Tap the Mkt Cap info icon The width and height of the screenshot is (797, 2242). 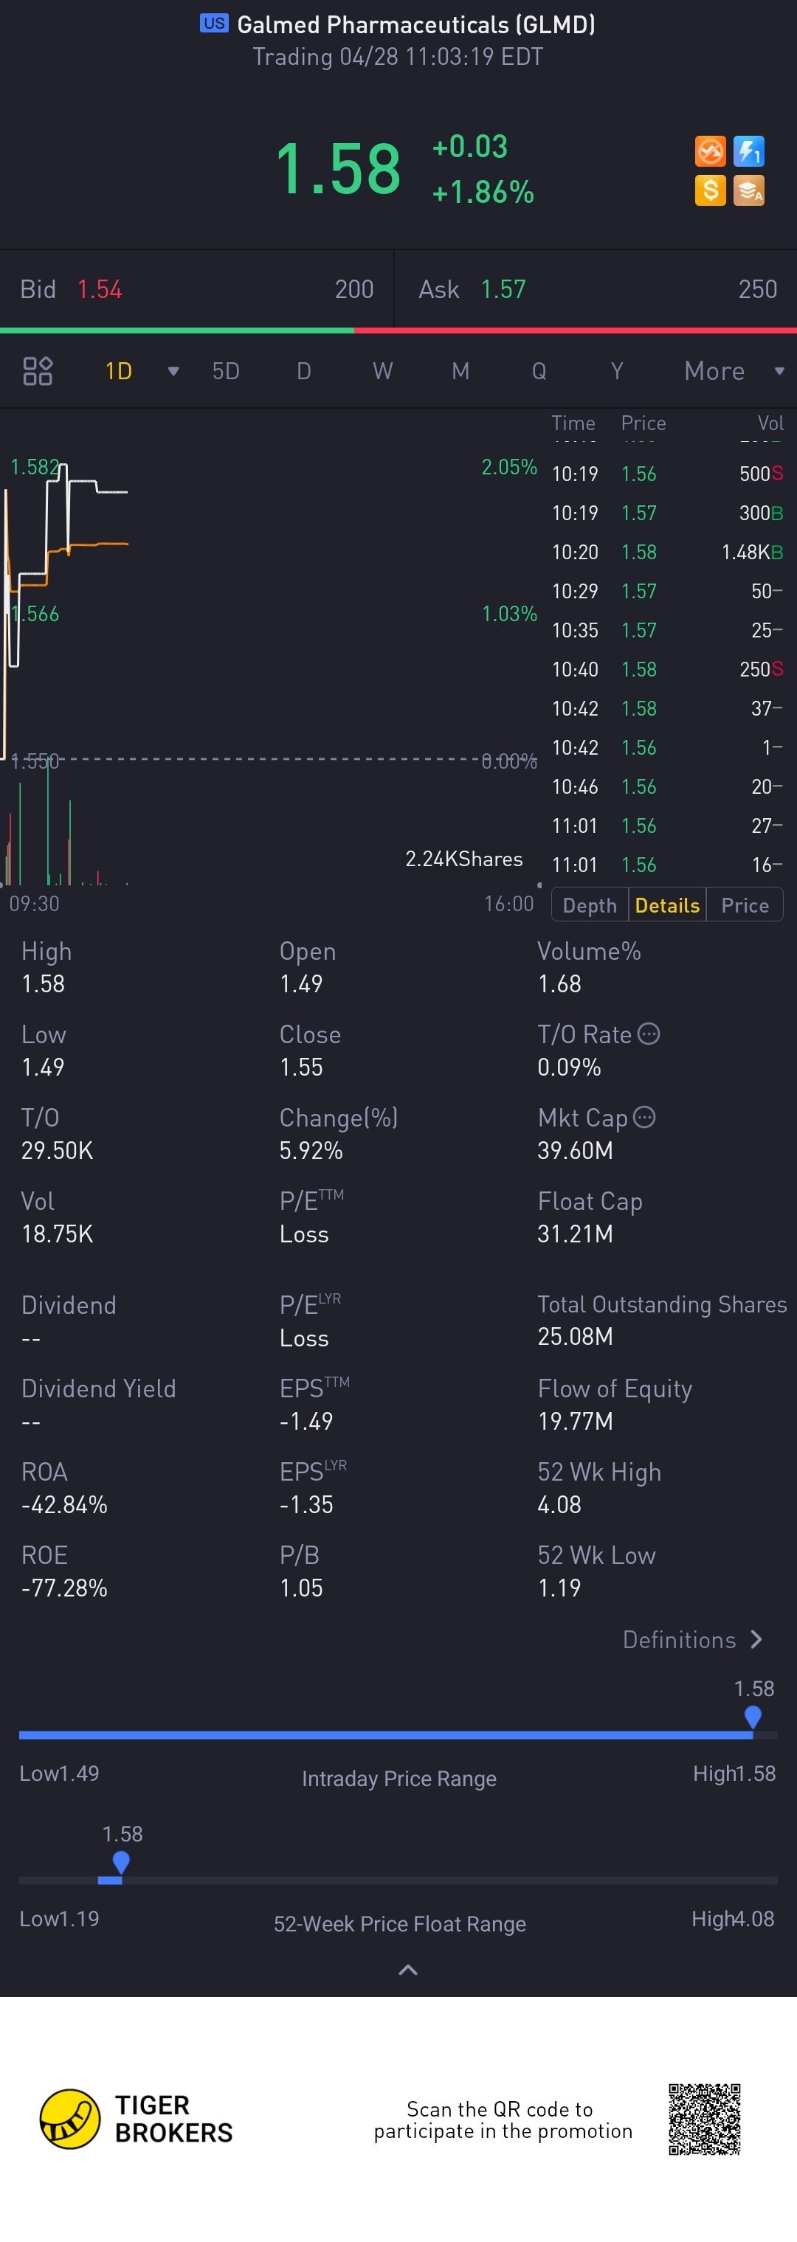tap(644, 1118)
